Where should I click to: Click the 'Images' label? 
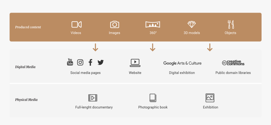coord(114,33)
